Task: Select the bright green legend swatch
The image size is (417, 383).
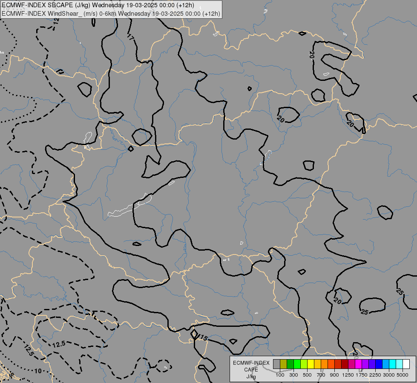Action: point(297,364)
